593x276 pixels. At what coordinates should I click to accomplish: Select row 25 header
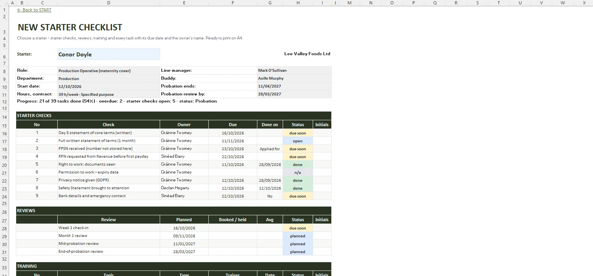tap(4, 203)
